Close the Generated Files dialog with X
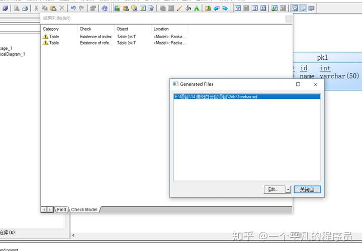362x251 pixels. tap(315, 84)
